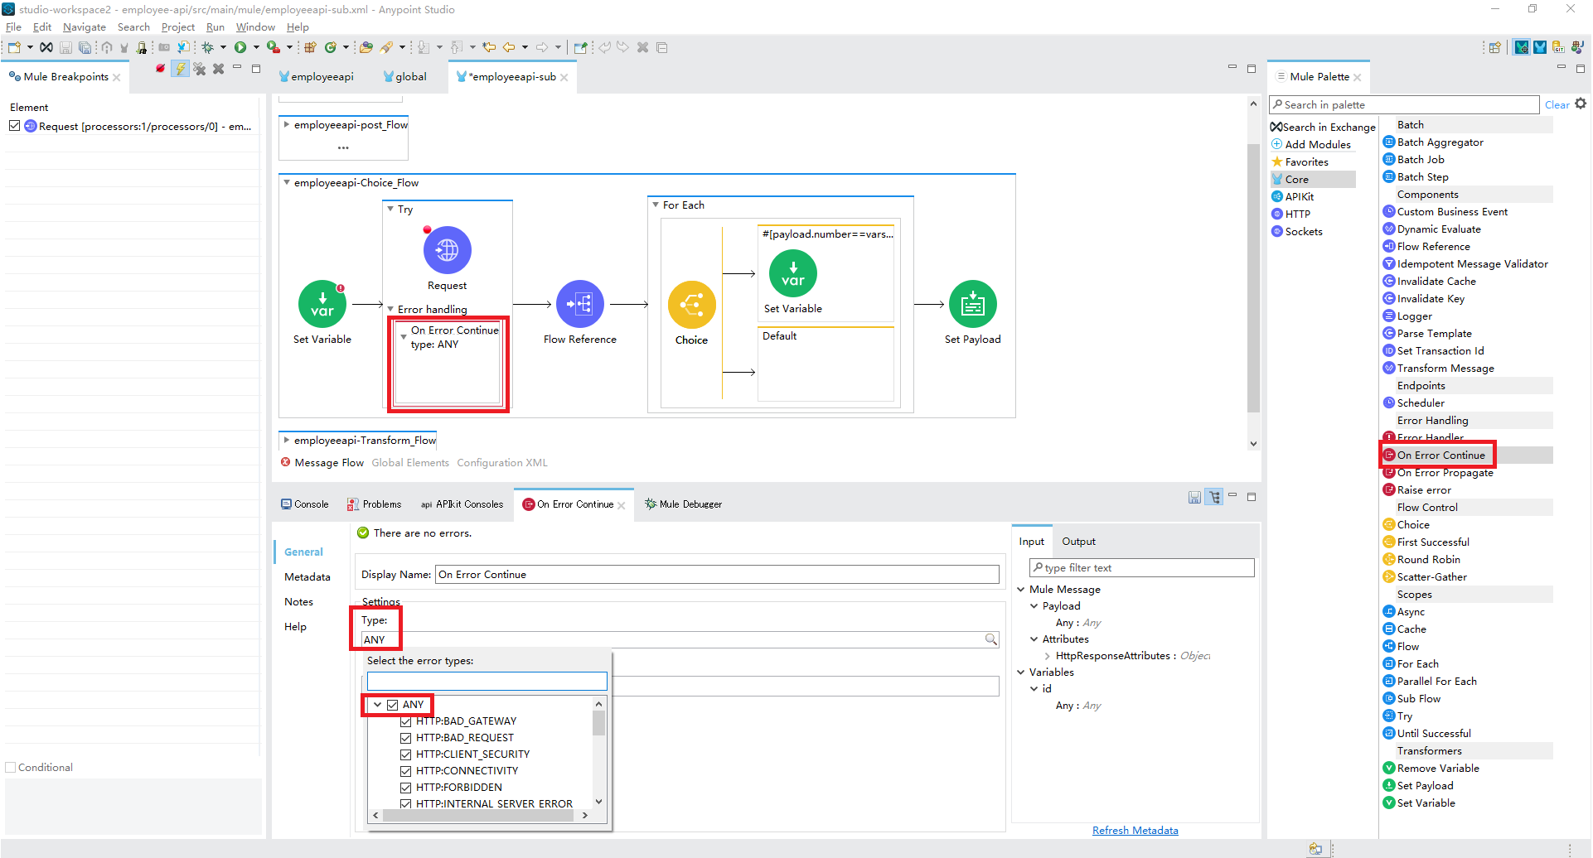Toggle the lightning bolt icon in Breakpoints panel
Viewport: 1593px width, 858px height.
[x=180, y=70]
